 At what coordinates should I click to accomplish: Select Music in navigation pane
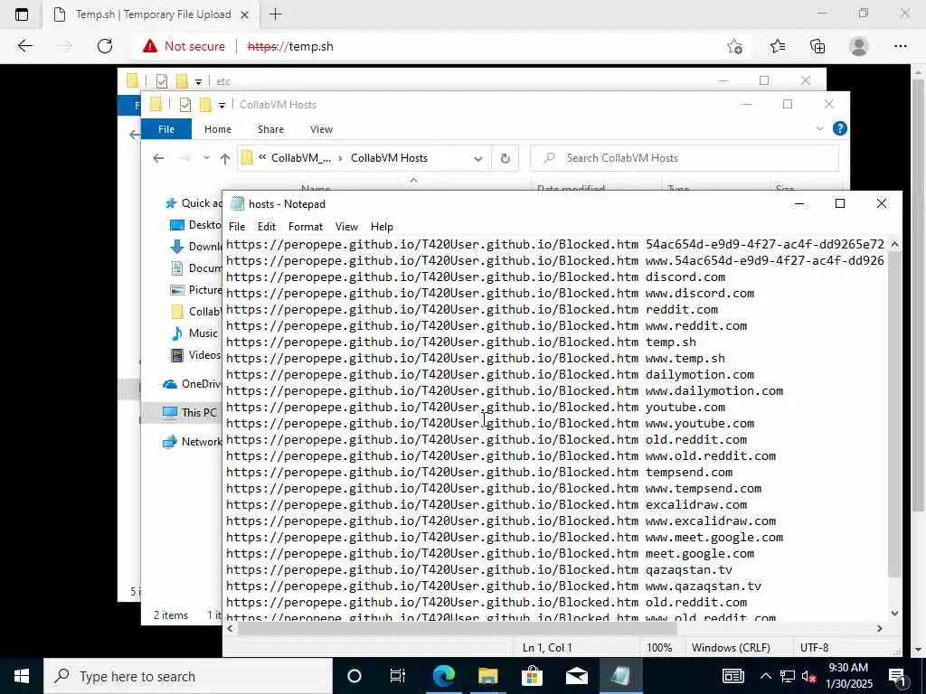(x=194, y=333)
